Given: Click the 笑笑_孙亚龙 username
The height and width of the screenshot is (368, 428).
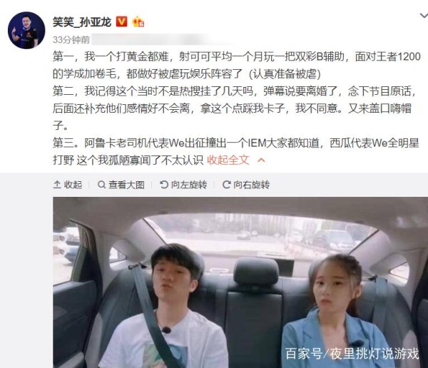Looking at the screenshot, I should point(82,22).
